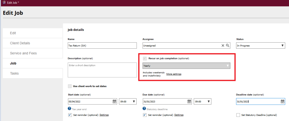This screenshot has height=121, width=289.
Task: Clear the Assignee field with X icon
Action: 223,46
